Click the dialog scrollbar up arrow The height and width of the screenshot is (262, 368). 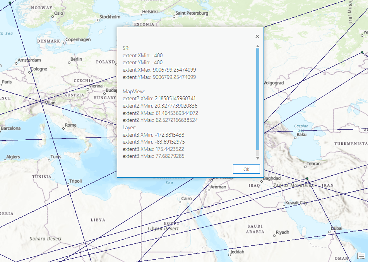(x=257, y=46)
